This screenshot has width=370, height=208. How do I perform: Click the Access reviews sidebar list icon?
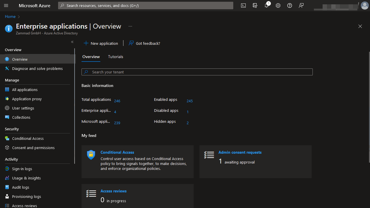(x=7, y=206)
